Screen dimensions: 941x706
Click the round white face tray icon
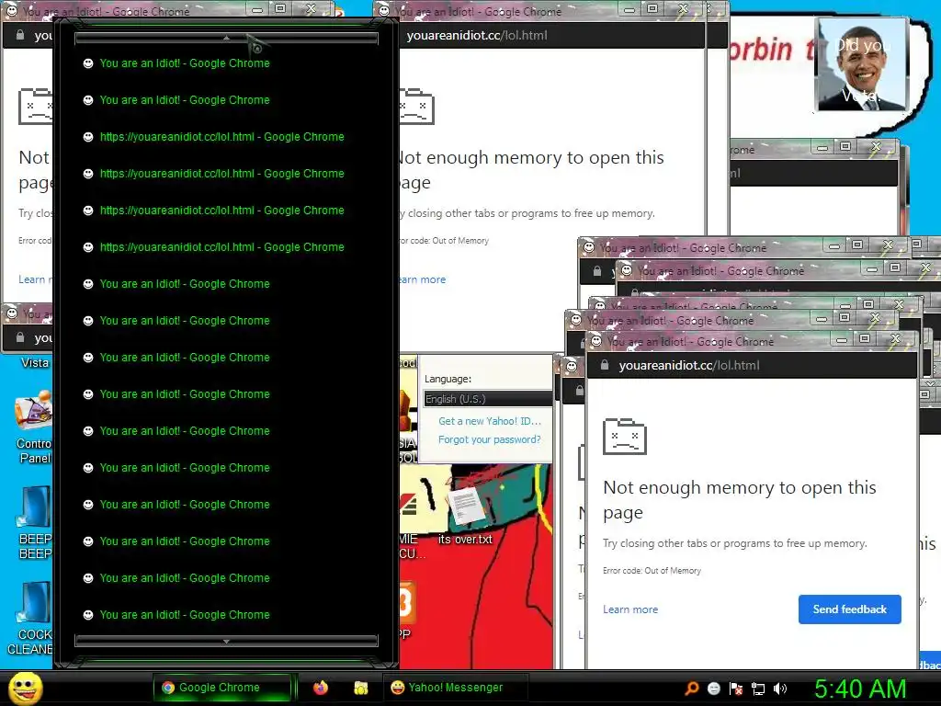tap(713, 689)
